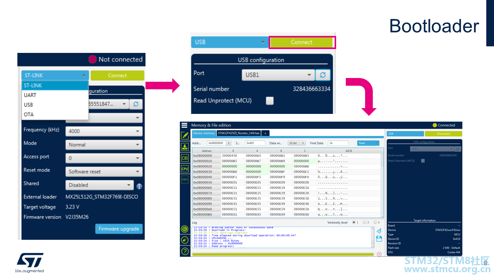The height and width of the screenshot is (278, 494).
Task: Select verbosity level 1 radio button
Action: [354, 222]
